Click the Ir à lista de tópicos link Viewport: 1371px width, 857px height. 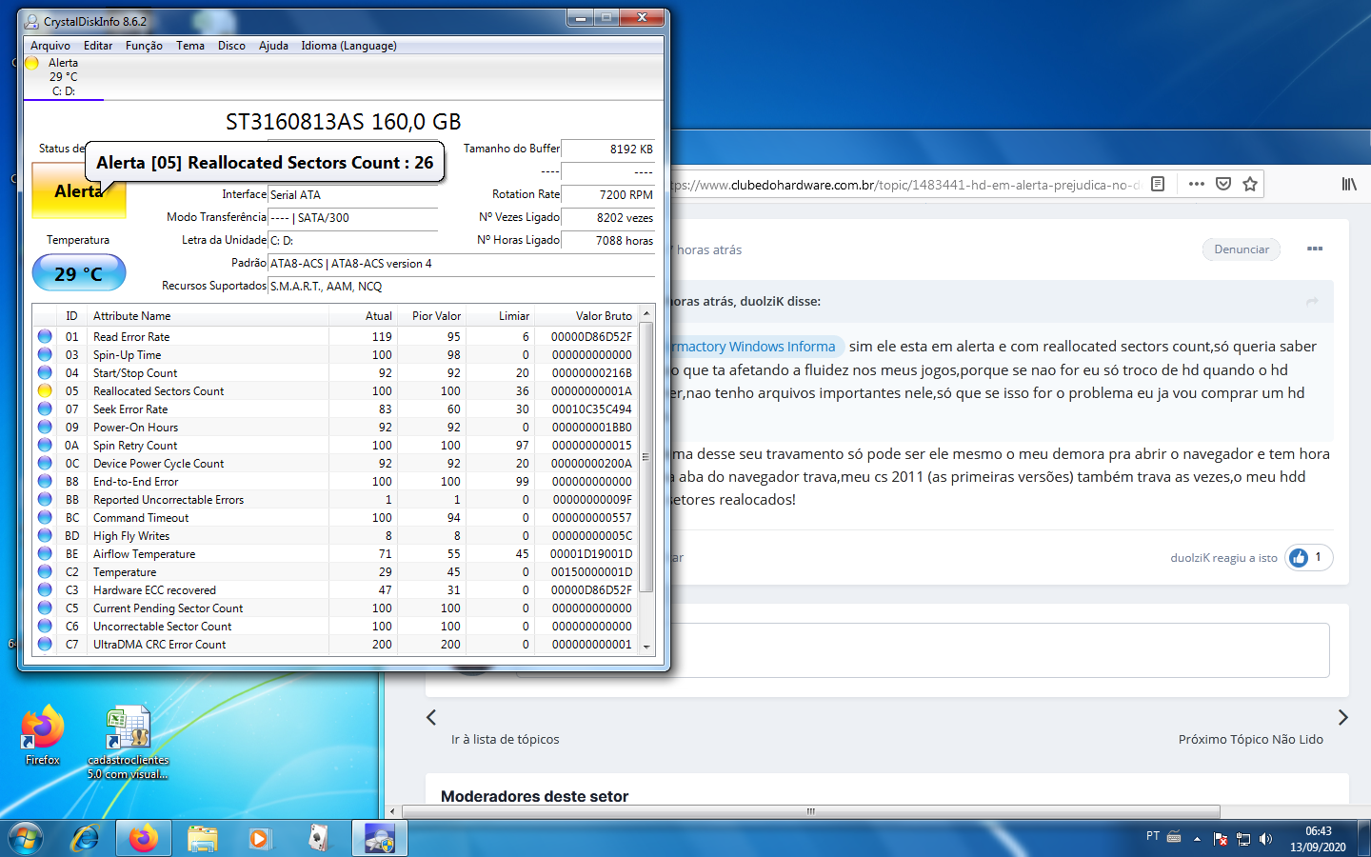coord(506,739)
